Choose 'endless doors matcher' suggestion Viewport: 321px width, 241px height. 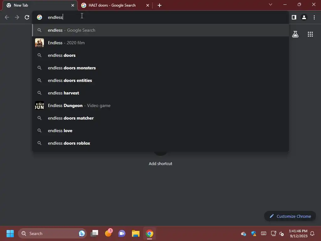(160, 118)
